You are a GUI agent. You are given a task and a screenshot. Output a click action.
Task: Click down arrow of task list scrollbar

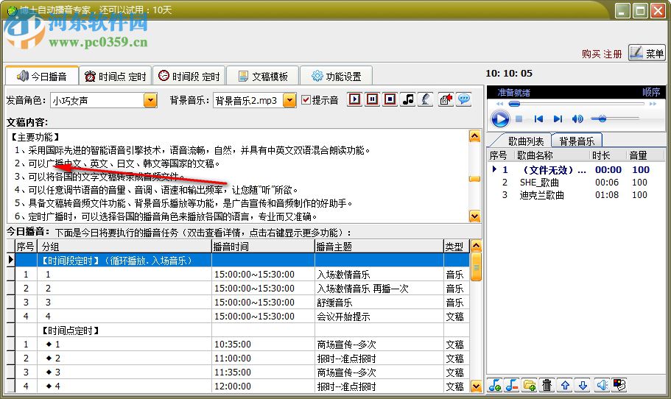tap(476, 386)
